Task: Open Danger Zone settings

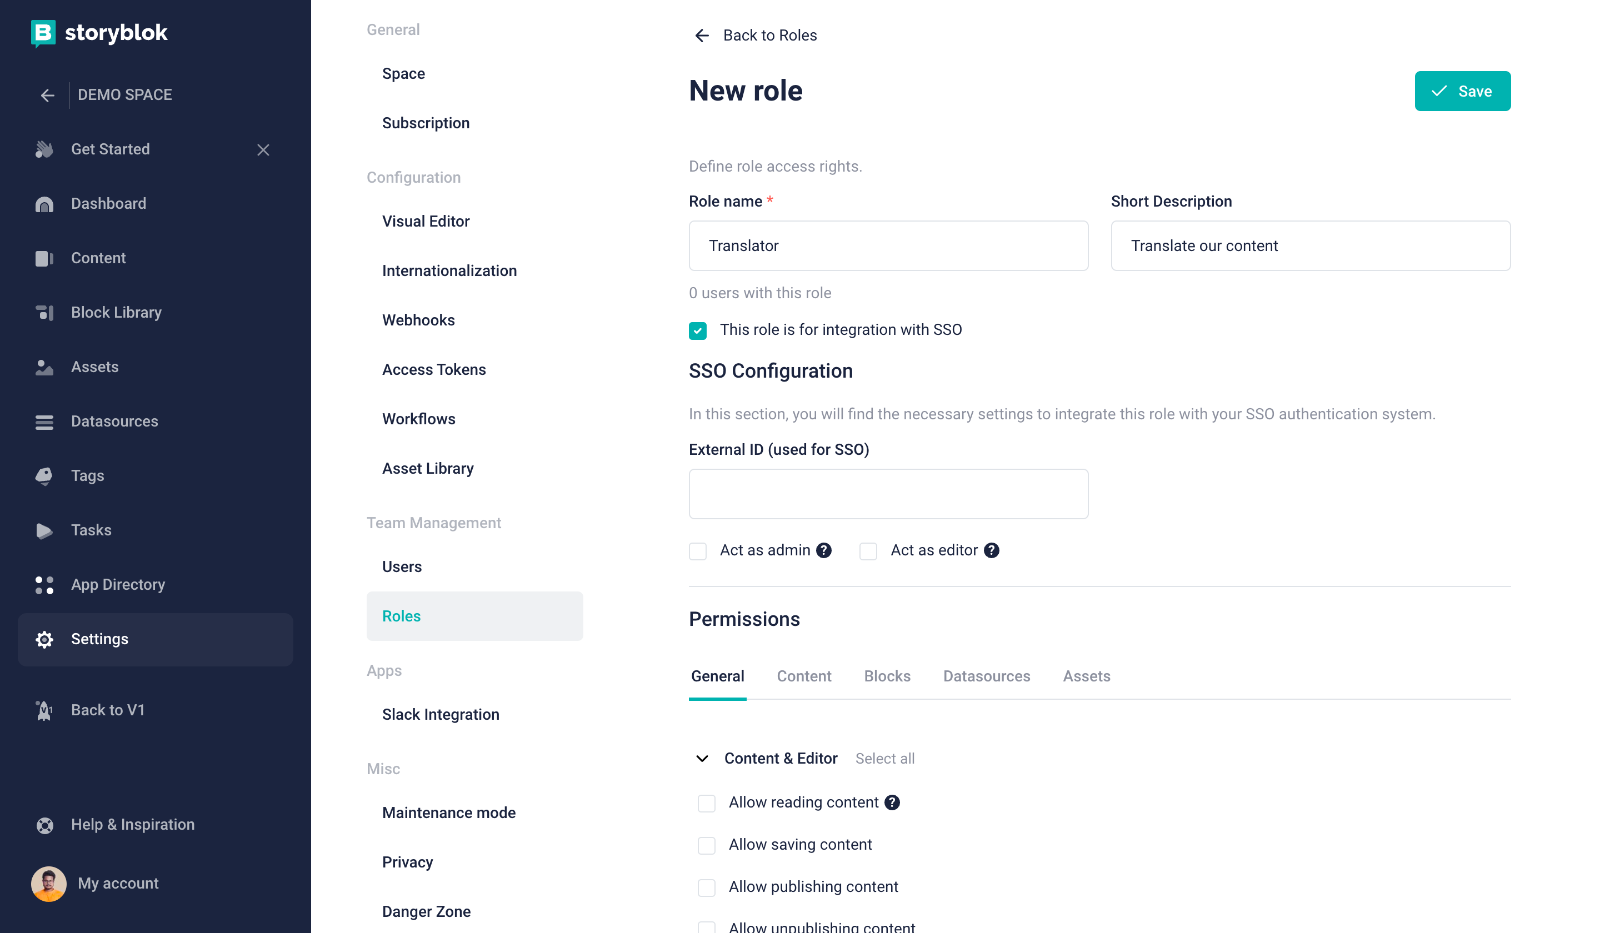Action: point(426,912)
